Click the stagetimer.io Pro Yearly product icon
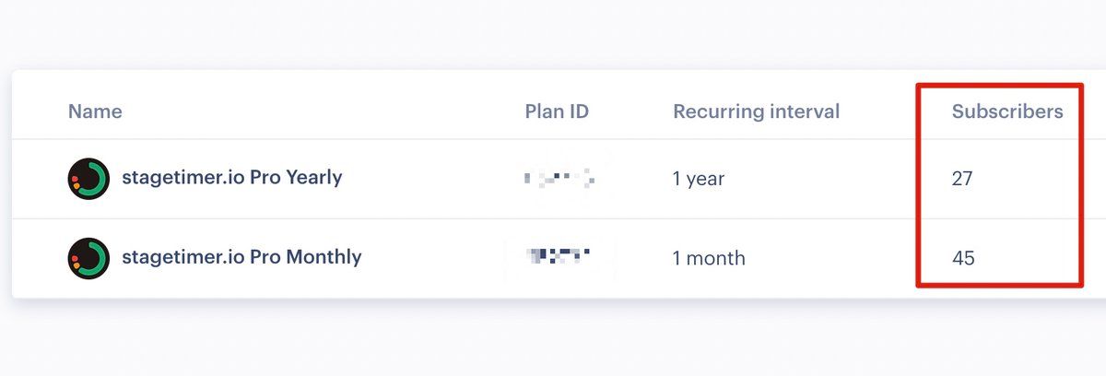 pyautogui.click(x=88, y=178)
